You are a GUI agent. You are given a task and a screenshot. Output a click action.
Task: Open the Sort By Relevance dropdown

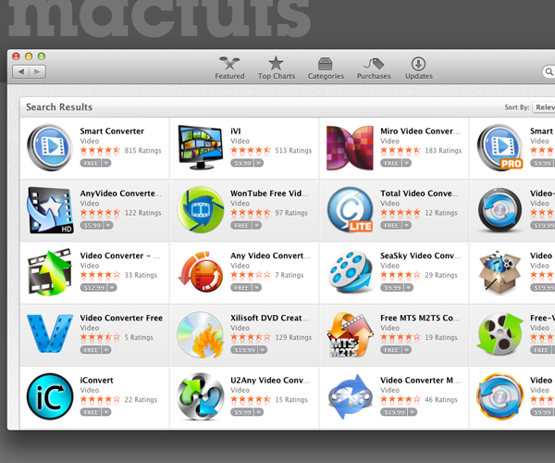544,107
